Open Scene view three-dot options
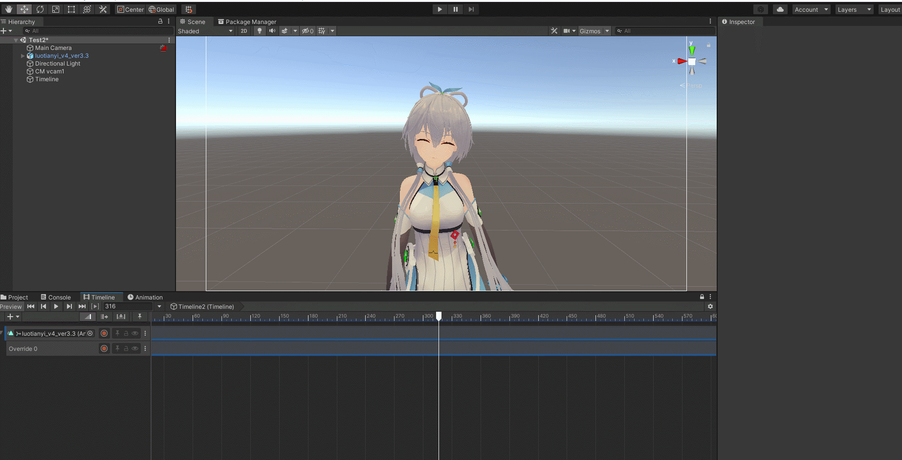This screenshot has width=902, height=460. pyautogui.click(x=710, y=22)
